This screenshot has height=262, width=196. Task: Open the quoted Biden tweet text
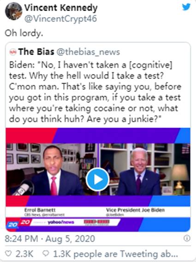pos(95,92)
